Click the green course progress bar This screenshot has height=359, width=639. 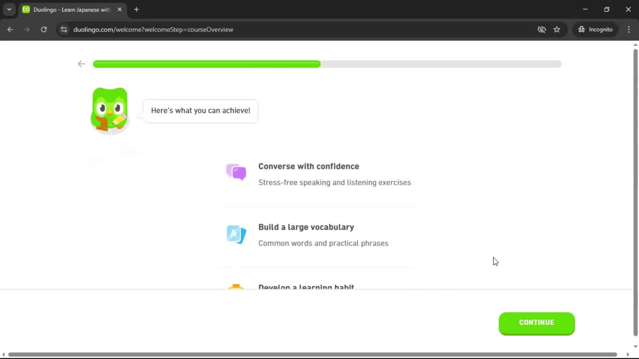point(206,64)
